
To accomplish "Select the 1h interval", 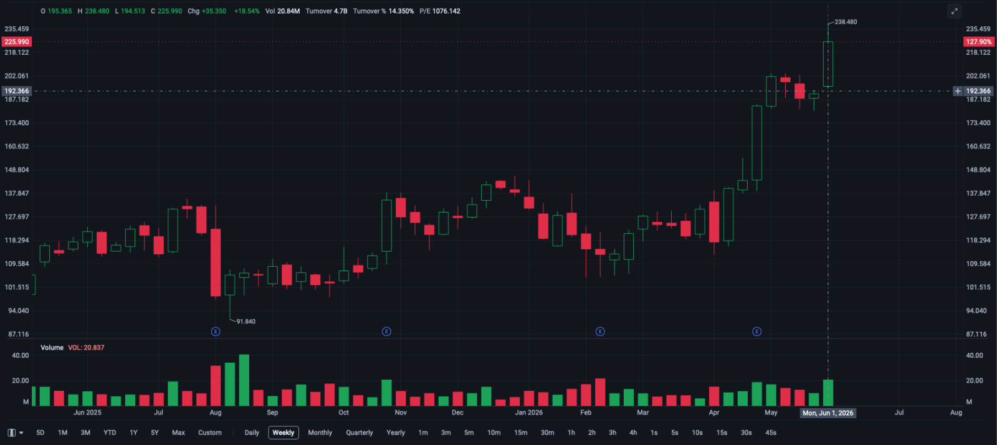I will click(571, 433).
